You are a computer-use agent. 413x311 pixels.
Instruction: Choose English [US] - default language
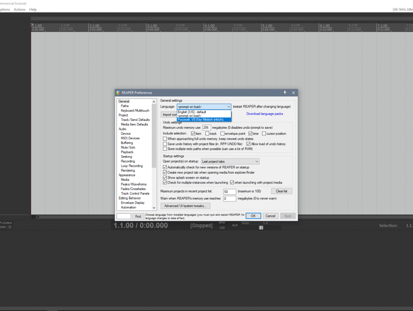coord(204,112)
